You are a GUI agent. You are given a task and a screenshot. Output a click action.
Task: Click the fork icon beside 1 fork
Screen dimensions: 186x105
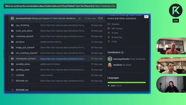click(109, 41)
